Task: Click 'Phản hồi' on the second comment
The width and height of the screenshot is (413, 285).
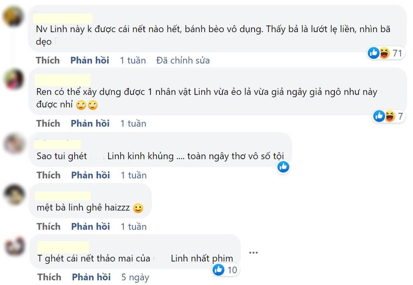Action: click(x=90, y=123)
